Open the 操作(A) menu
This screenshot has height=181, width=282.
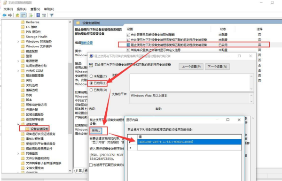[x=22, y=9]
